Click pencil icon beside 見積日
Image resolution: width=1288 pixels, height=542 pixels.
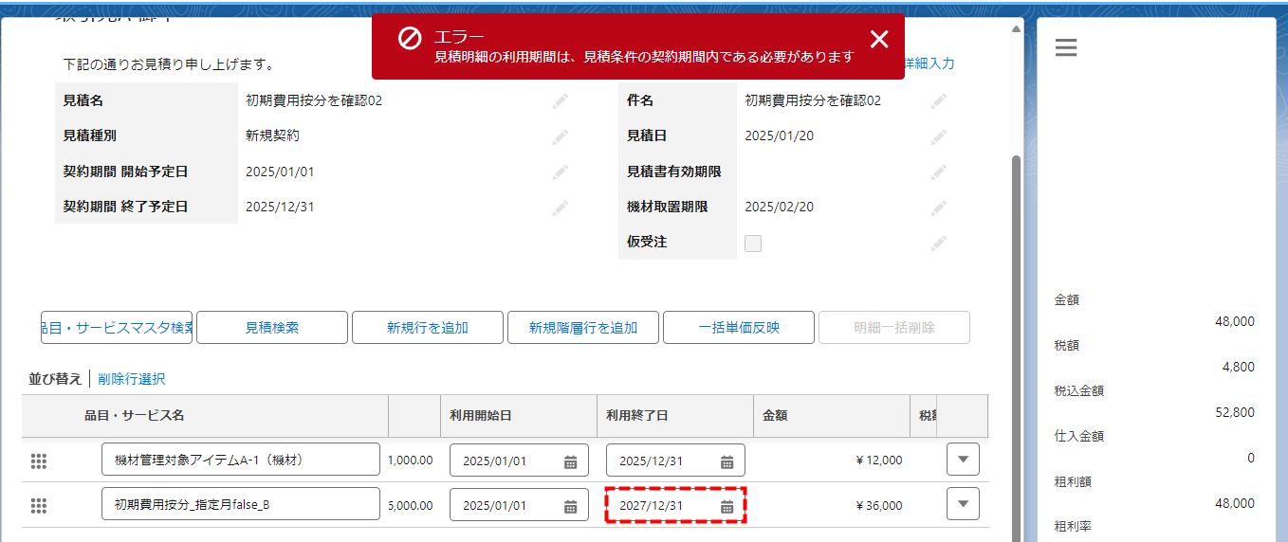click(x=939, y=136)
